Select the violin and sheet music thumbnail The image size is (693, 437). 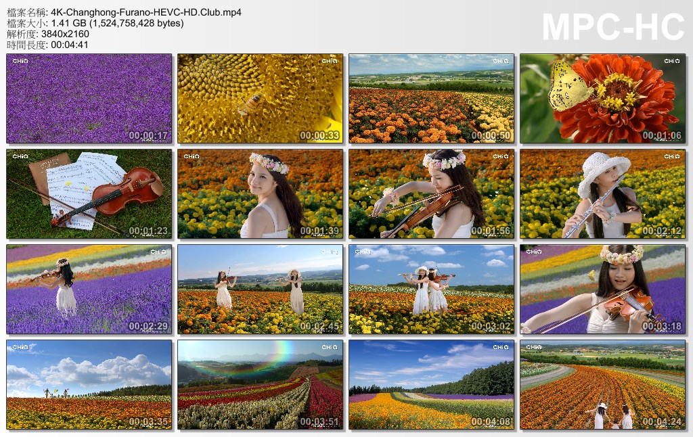tap(89, 194)
